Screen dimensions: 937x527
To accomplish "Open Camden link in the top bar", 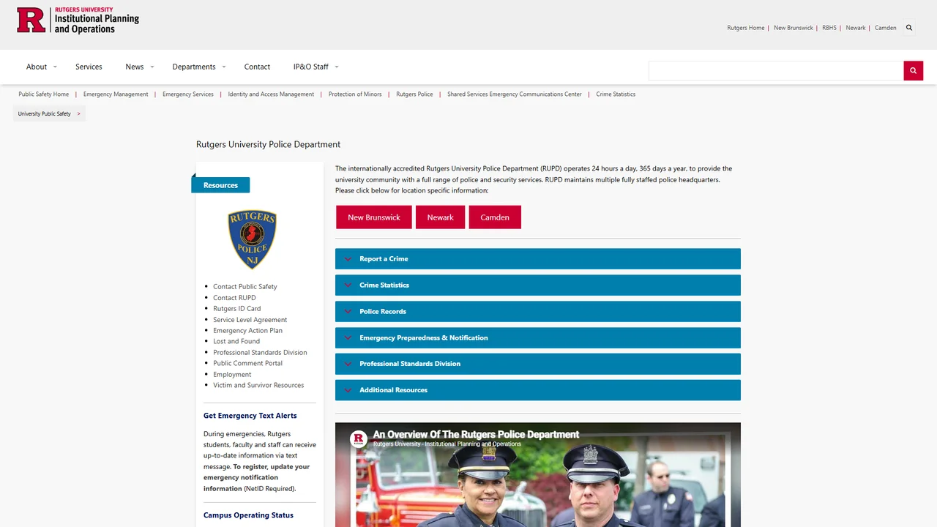I will [886, 28].
